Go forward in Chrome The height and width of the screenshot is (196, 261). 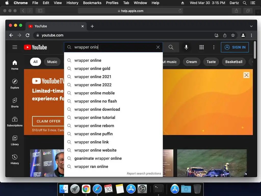tap(19, 35)
